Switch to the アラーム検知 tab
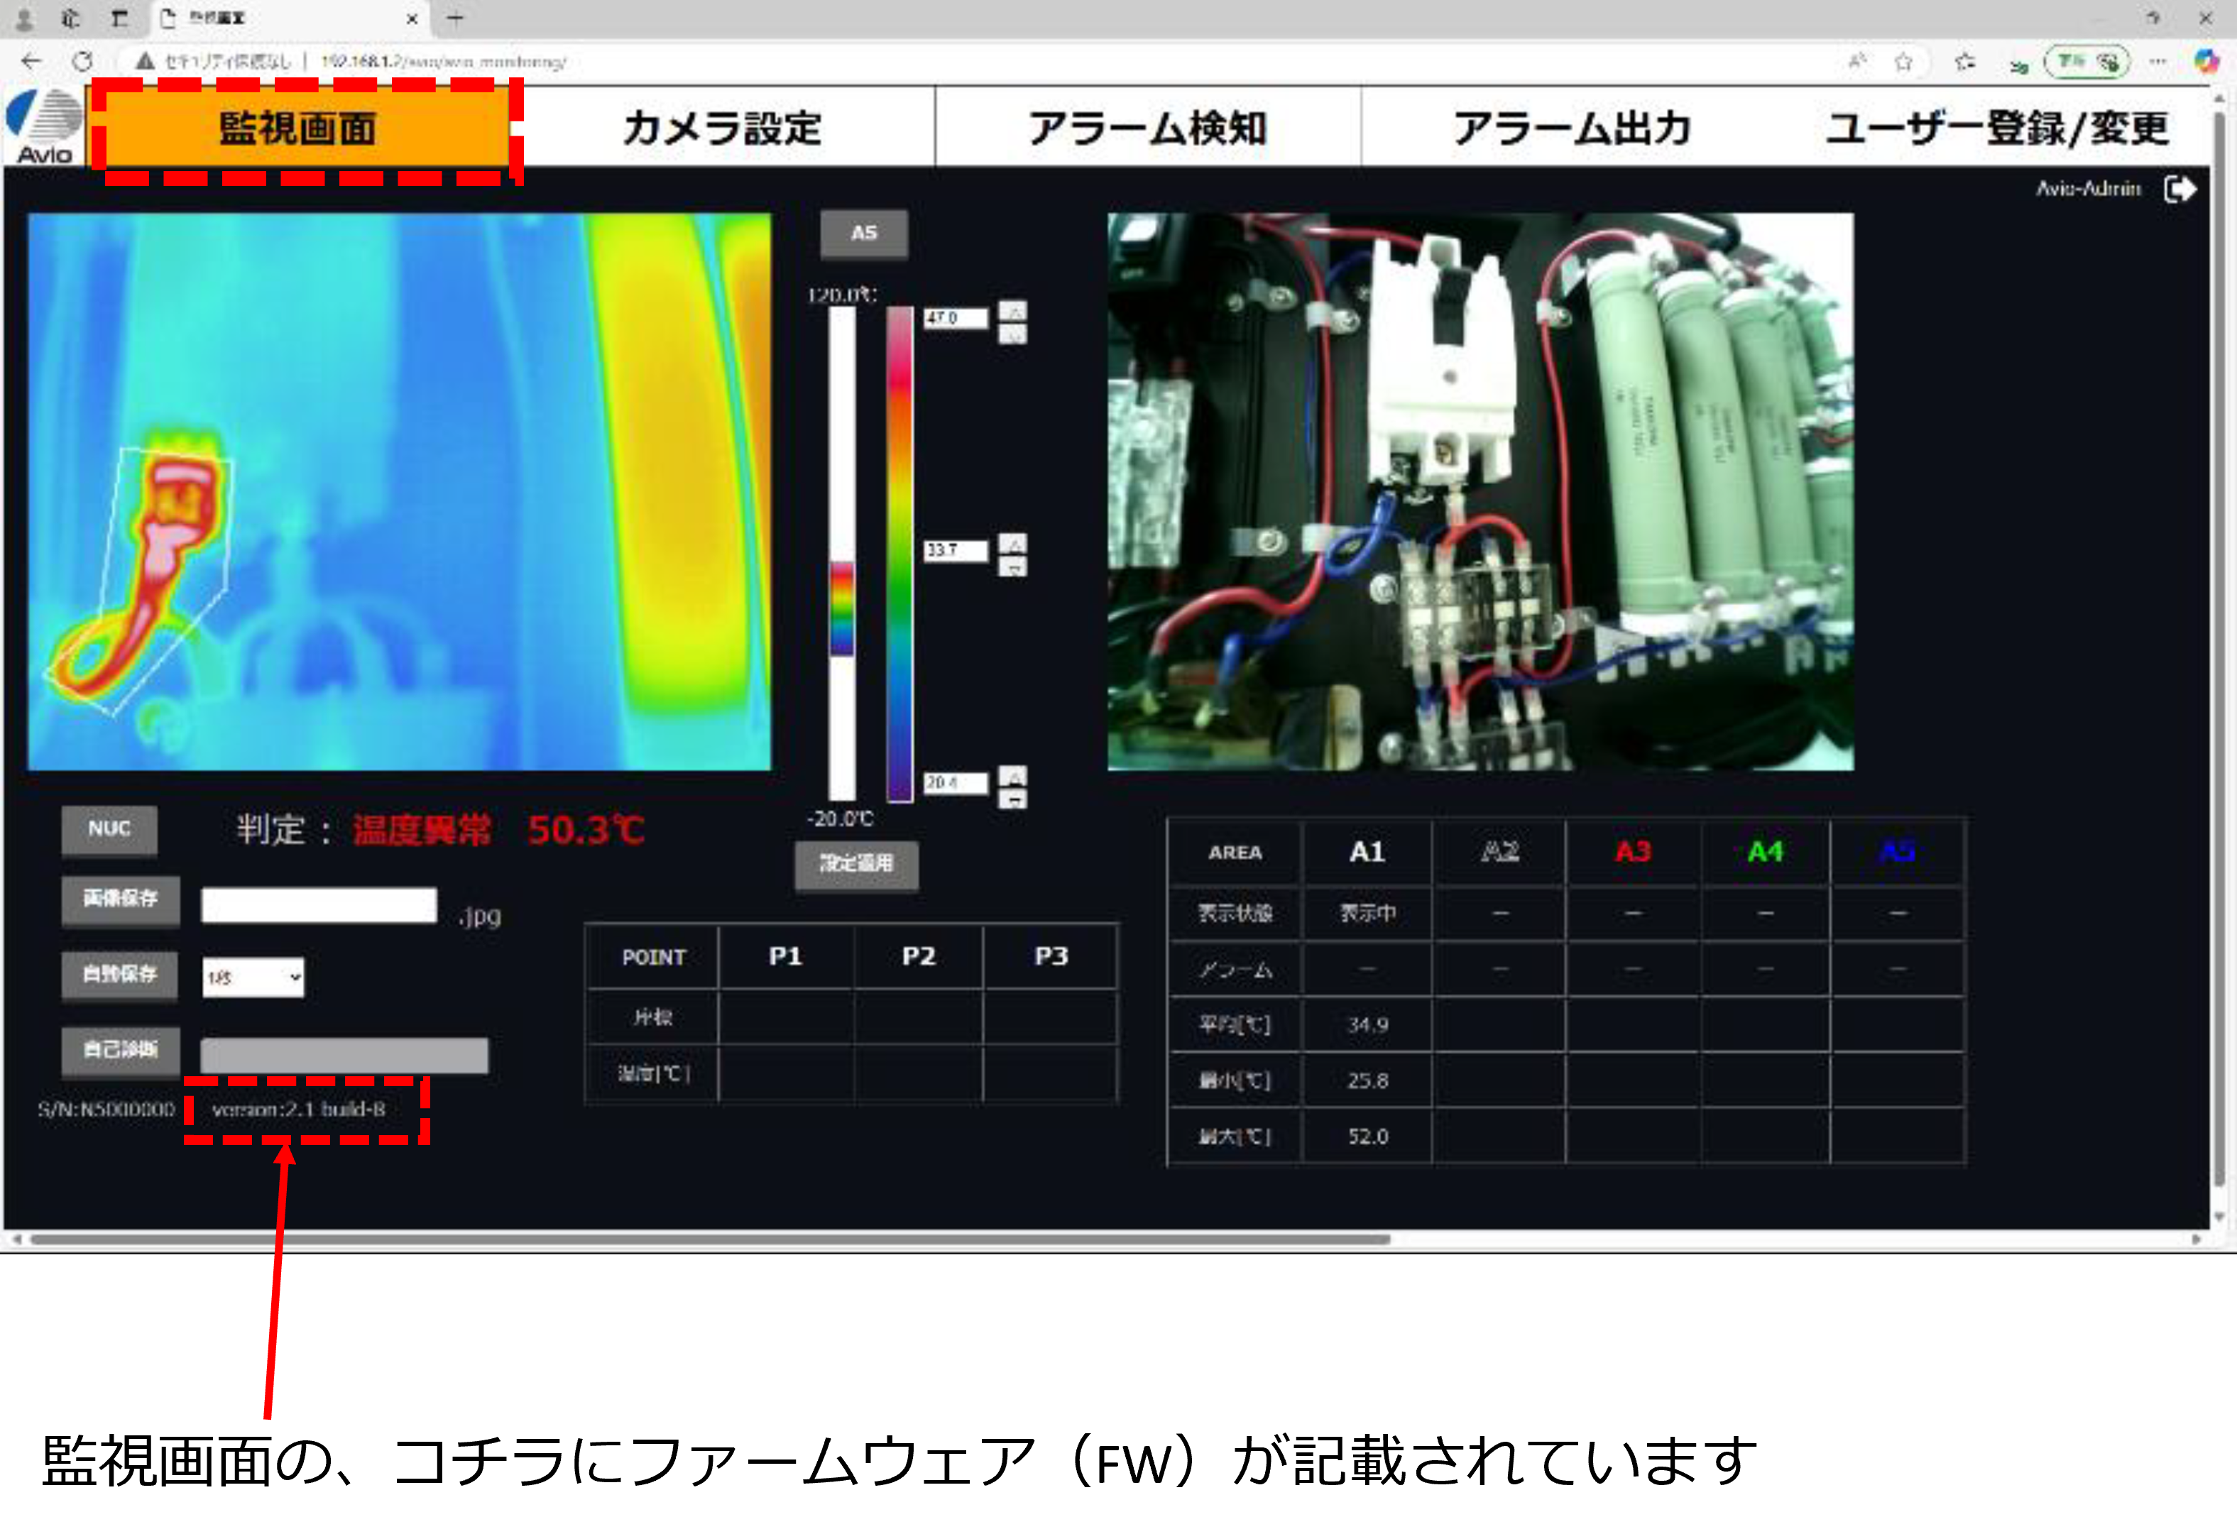The height and width of the screenshot is (1539, 2237). pyautogui.click(x=1149, y=126)
